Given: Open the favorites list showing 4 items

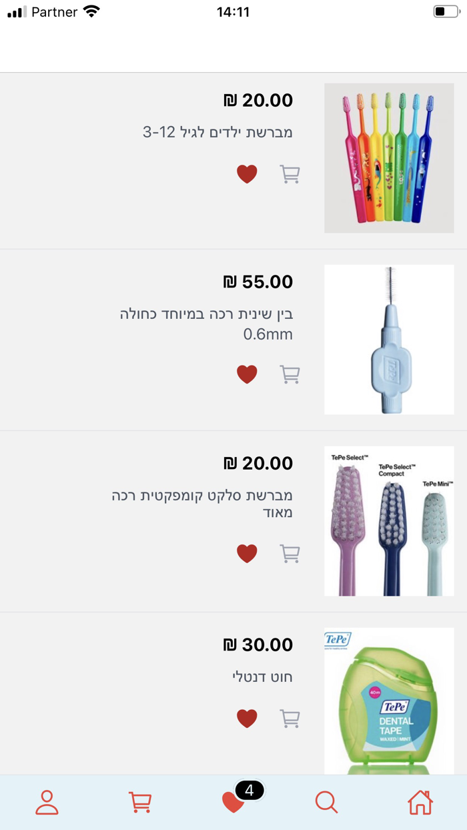Looking at the screenshot, I should tap(233, 802).
